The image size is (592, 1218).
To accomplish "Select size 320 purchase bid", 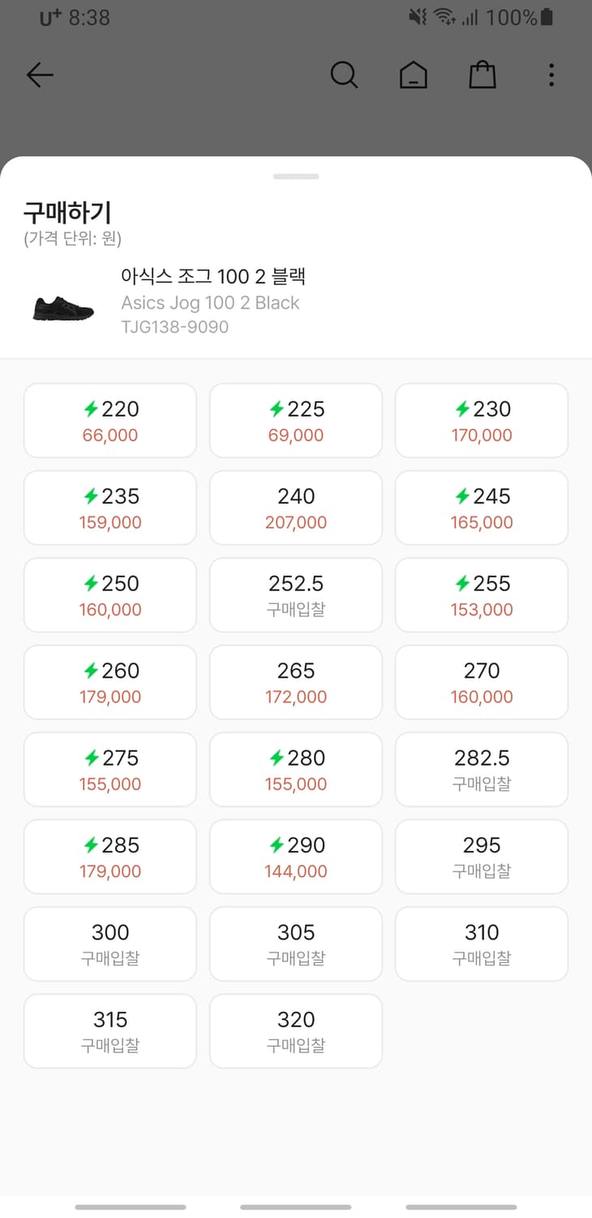I will click(x=296, y=1031).
